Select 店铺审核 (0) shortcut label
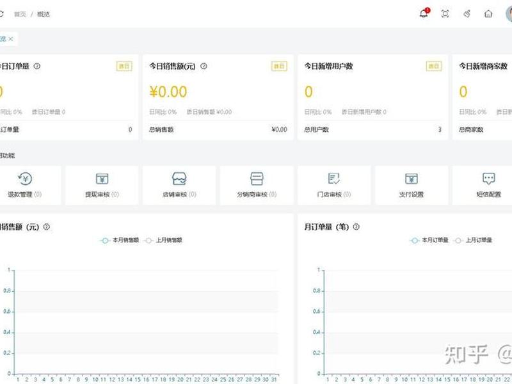The height and width of the screenshot is (384, 512). click(x=179, y=195)
